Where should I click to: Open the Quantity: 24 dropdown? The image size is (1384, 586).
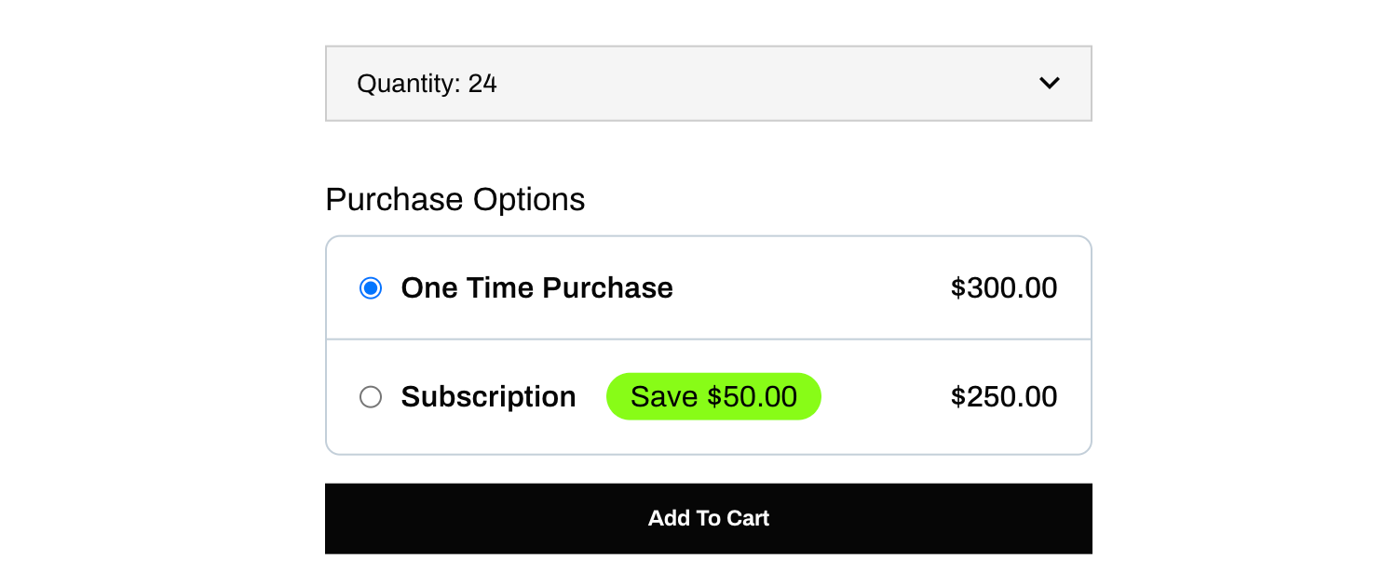[x=708, y=84]
